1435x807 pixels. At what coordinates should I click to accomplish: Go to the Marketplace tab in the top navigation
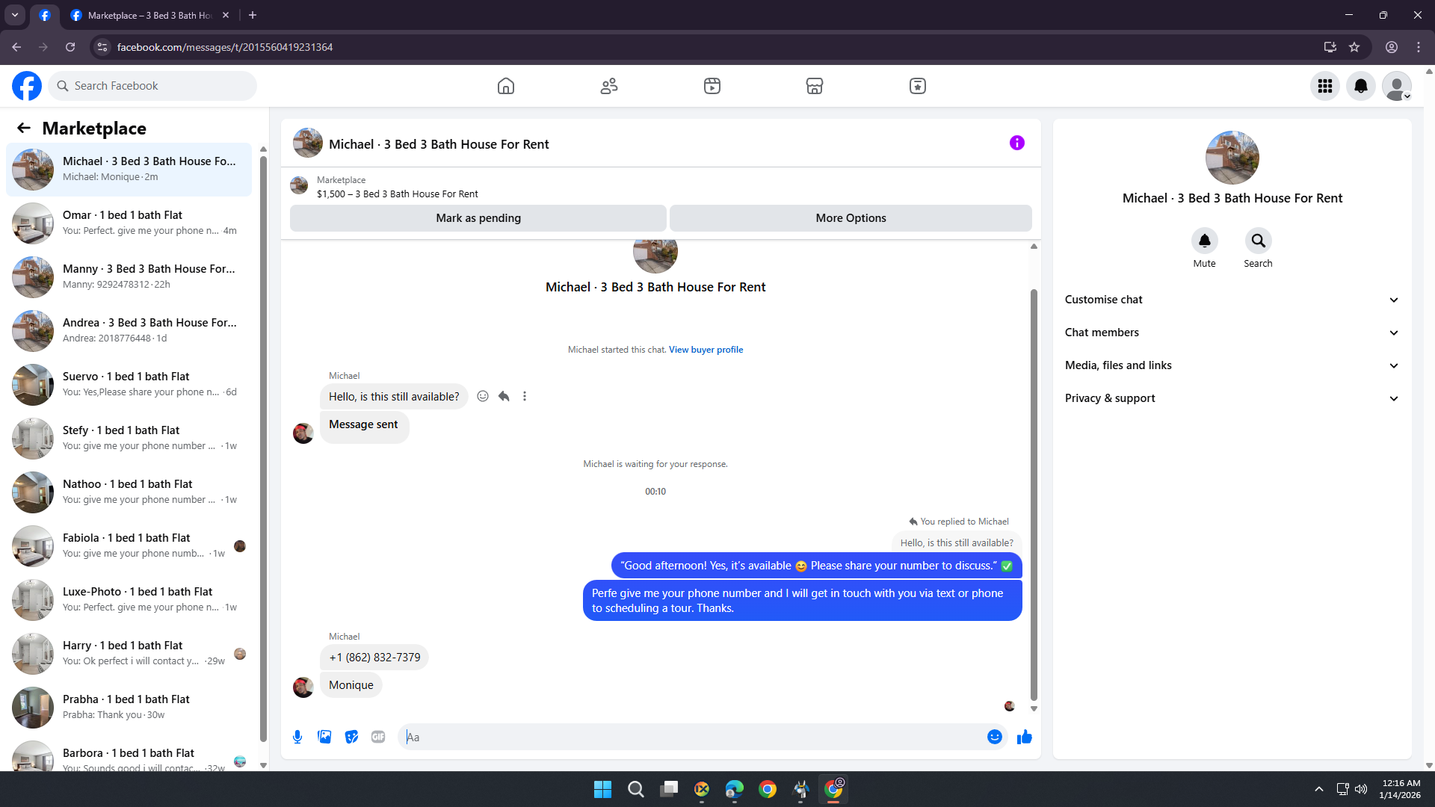814,86
